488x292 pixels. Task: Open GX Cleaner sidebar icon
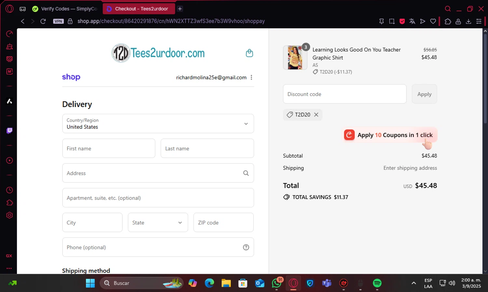pos(9,46)
